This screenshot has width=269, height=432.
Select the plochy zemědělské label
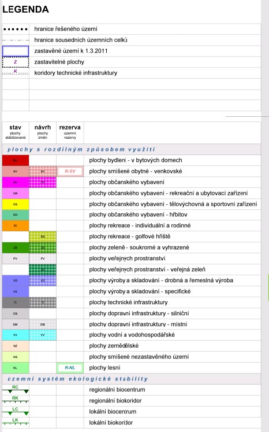(x=114, y=346)
